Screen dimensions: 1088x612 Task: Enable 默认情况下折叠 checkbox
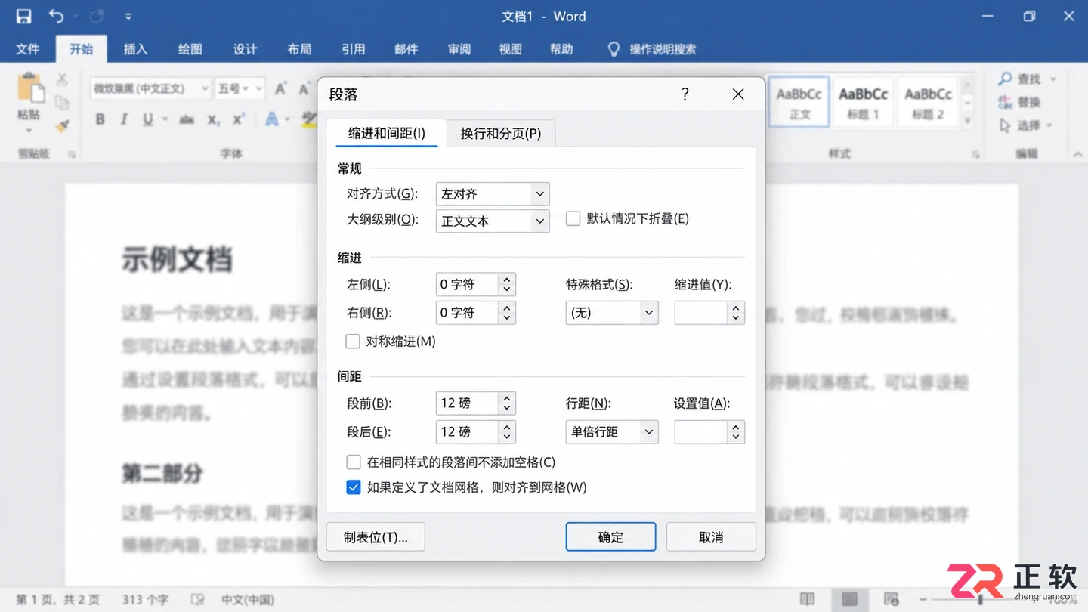(573, 219)
